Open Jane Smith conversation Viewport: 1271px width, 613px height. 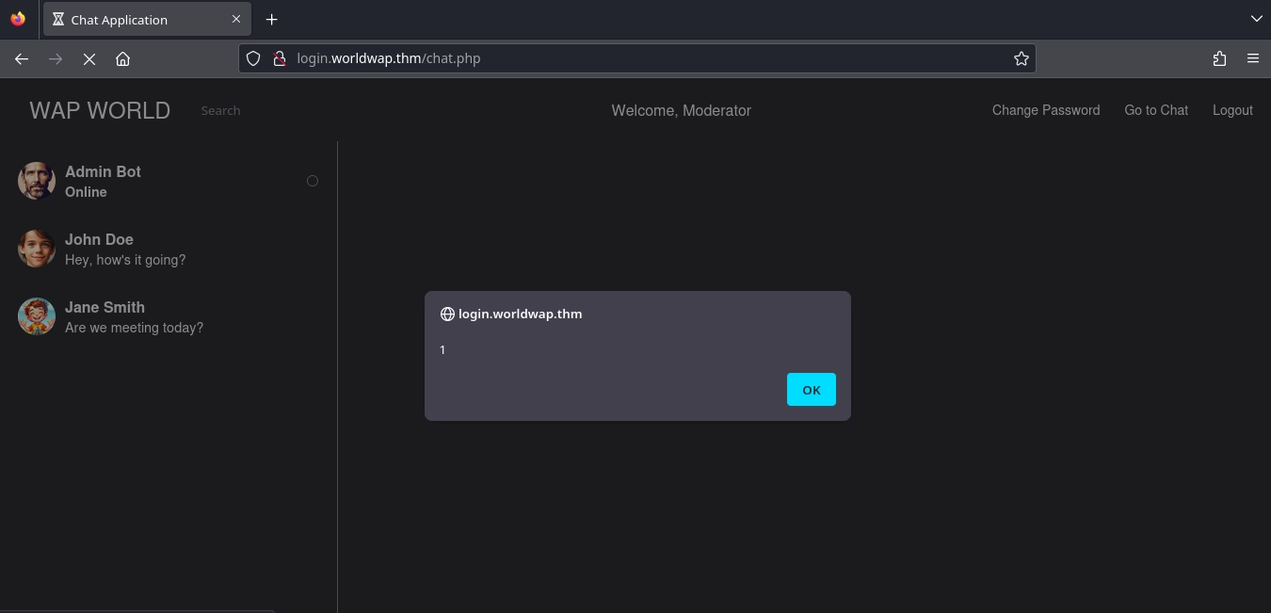(x=134, y=316)
